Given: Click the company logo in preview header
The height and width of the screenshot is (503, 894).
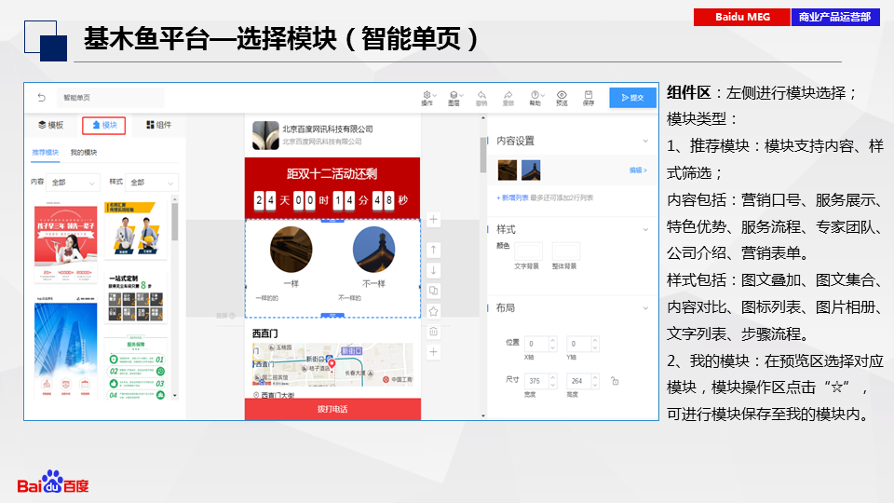Looking at the screenshot, I should click(x=265, y=135).
